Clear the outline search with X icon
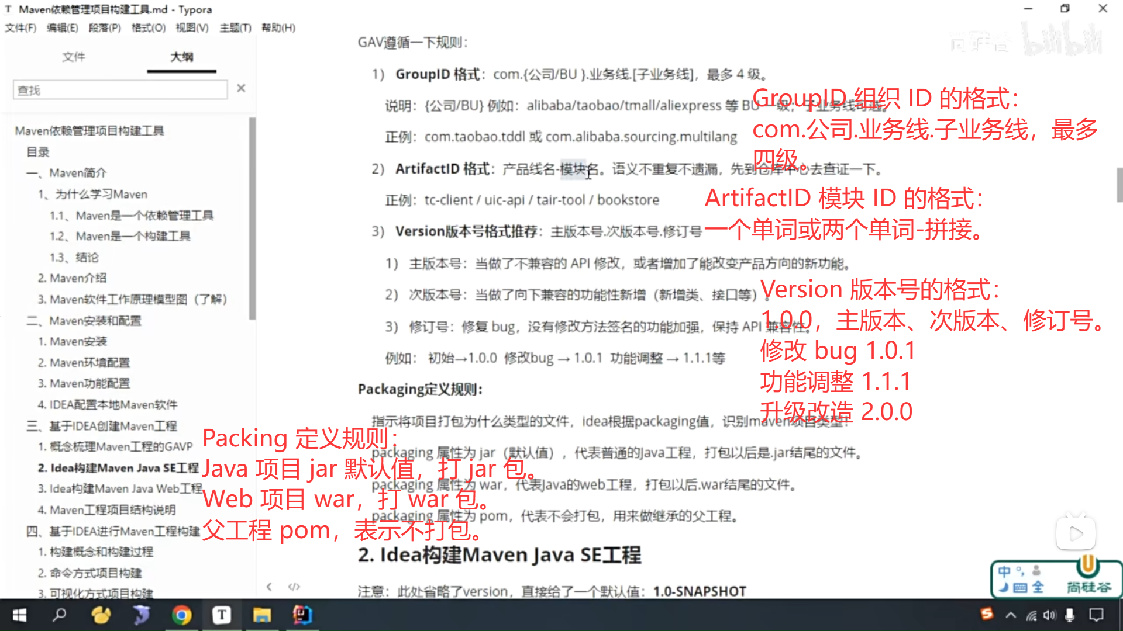1123x631 pixels. pyautogui.click(x=241, y=88)
